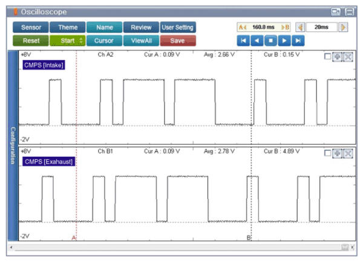Increase the 20ms time base with right arrow
Viewport: 363px width, 262px height.
coord(343,27)
